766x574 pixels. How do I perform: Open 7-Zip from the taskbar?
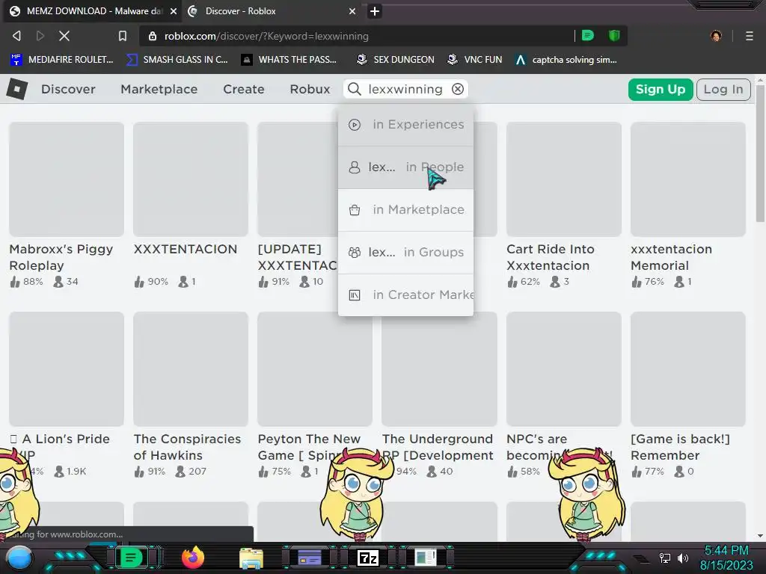point(368,558)
